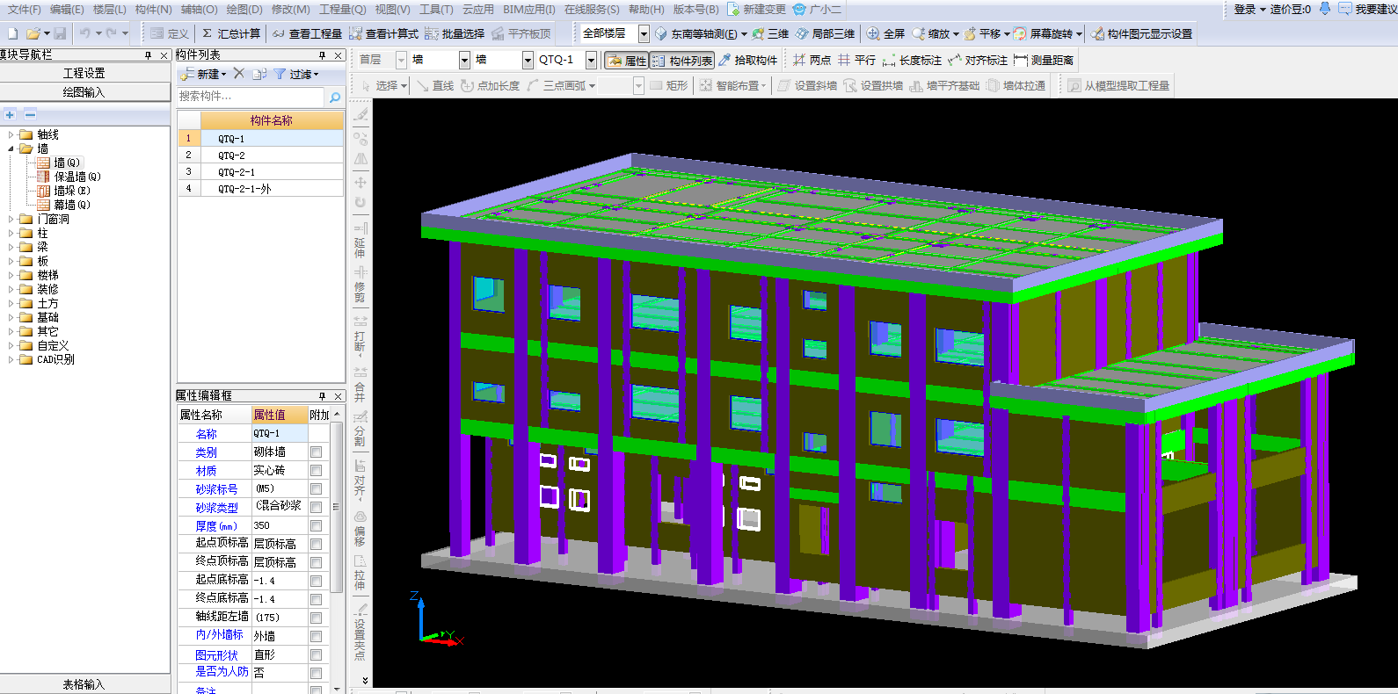Viewport: 1398px width, 694px height.
Task: Check the 附加 box for 厚度(mm)
Action: (316, 525)
